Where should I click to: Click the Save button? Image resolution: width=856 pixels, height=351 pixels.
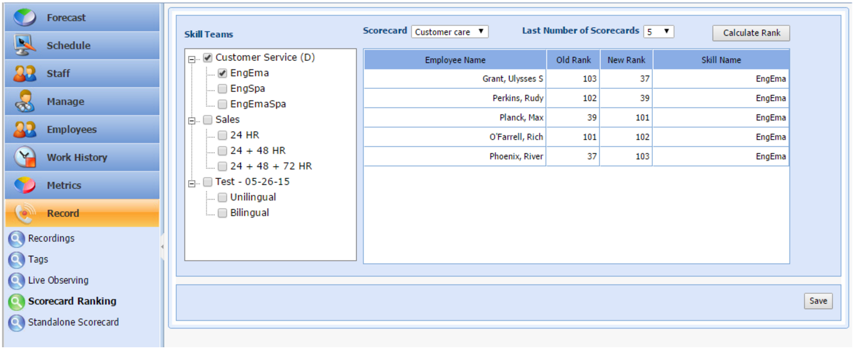817,301
